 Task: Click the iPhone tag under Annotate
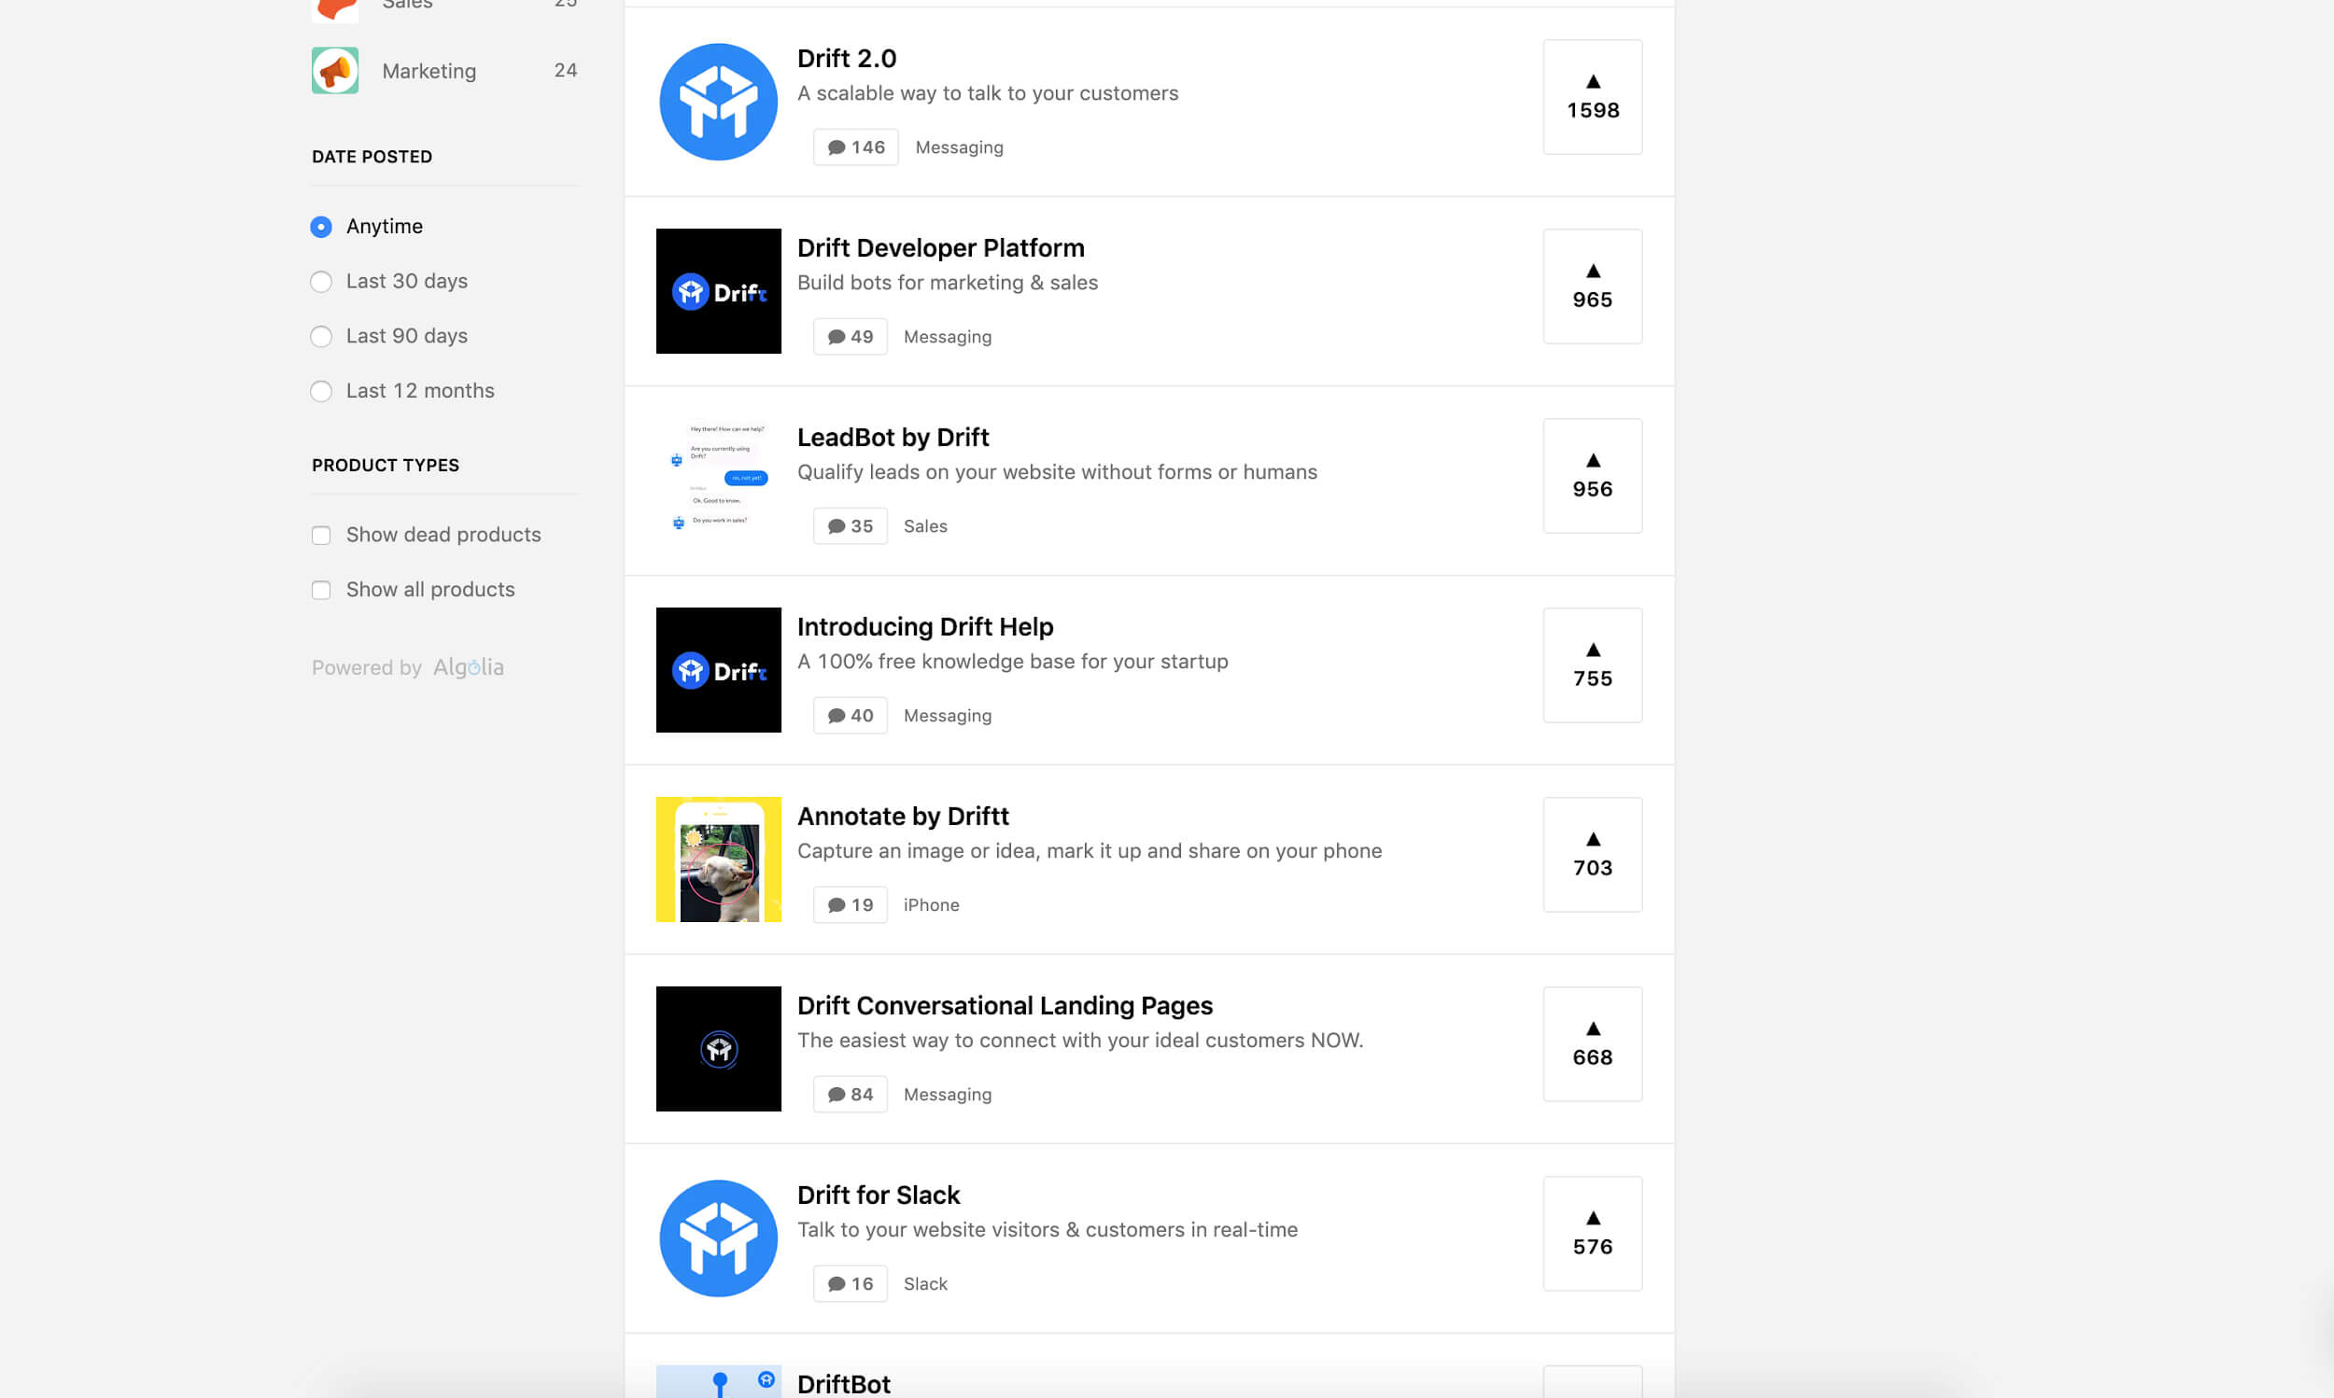[931, 904]
